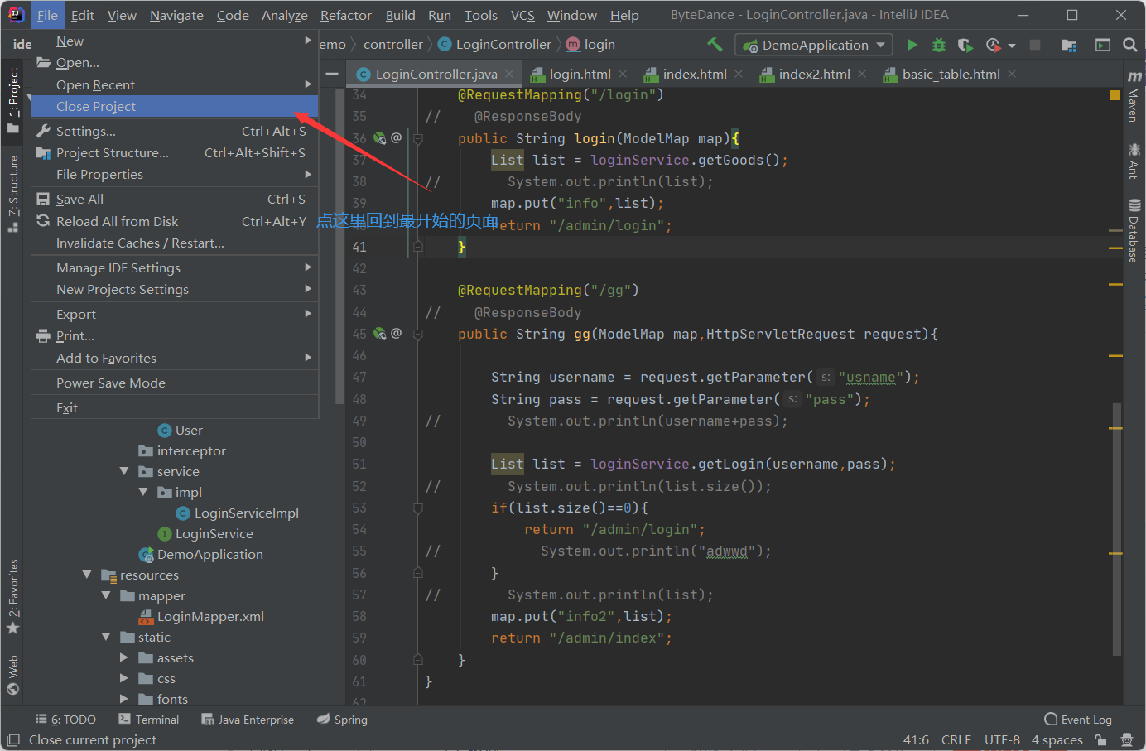The image size is (1146, 751).
Task: Click line number 45 in the gutter
Action: (359, 333)
